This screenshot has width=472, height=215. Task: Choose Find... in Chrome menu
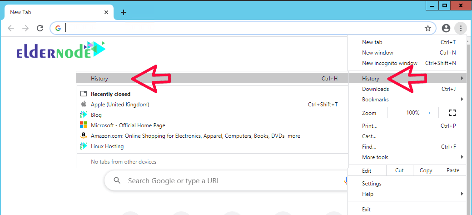pos(407,147)
